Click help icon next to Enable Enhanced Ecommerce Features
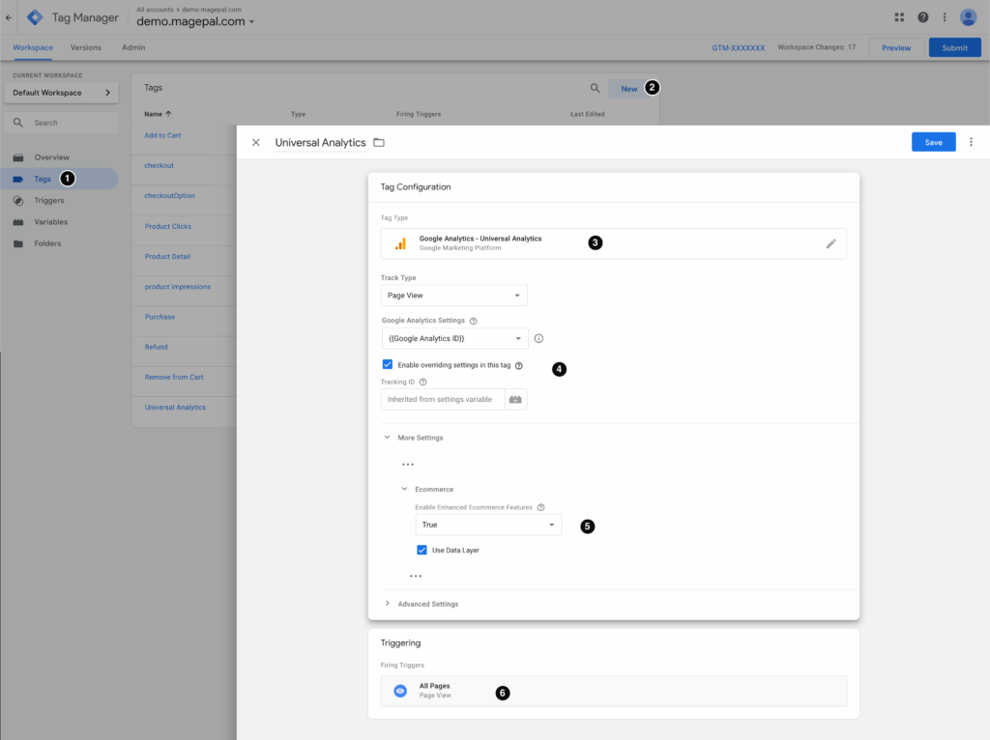This screenshot has height=740, width=990. click(541, 508)
